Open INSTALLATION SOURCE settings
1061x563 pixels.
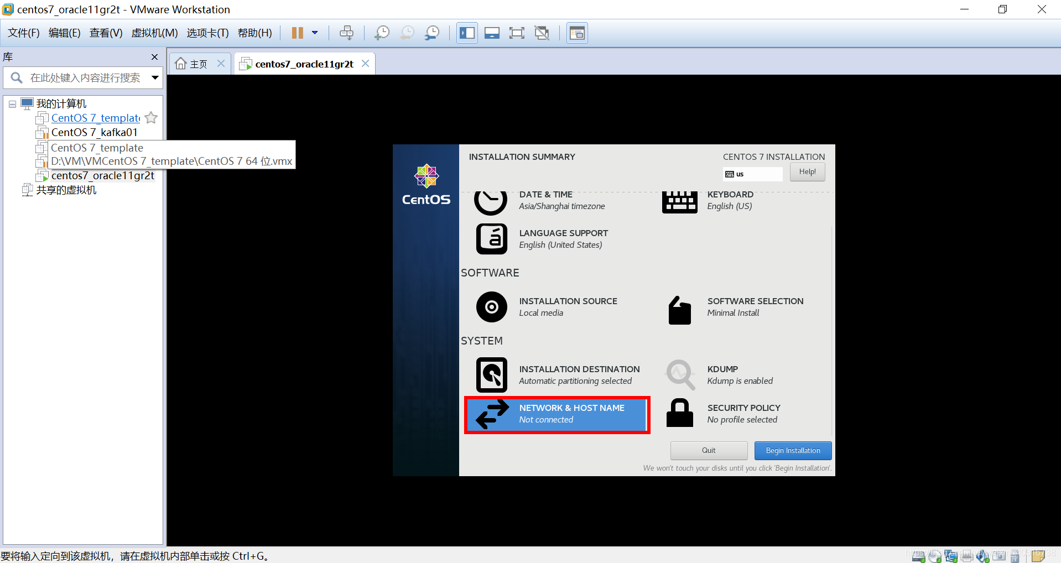tap(547, 307)
